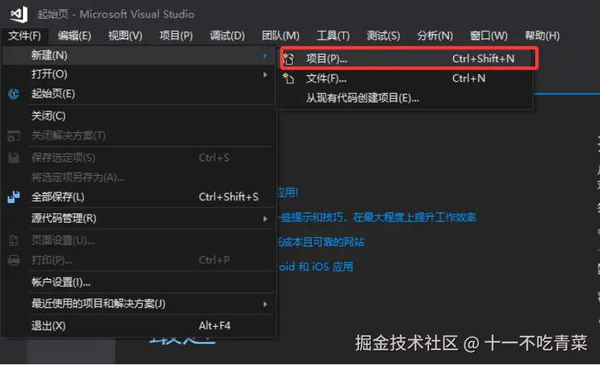The width and height of the screenshot is (600, 365).
Task: Open the 测试(S) menu
Action: click(x=383, y=36)
